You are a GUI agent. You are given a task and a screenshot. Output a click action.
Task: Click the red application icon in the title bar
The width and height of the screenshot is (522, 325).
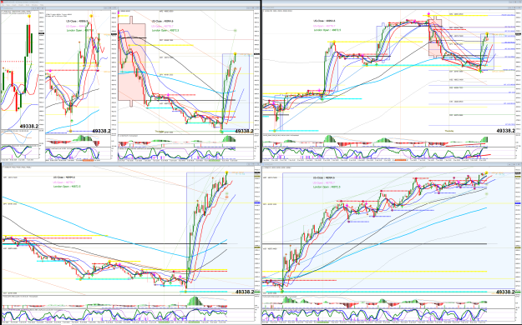(2, 2)
